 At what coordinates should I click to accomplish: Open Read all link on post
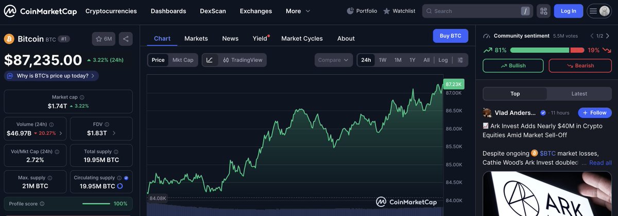[600, 163]
